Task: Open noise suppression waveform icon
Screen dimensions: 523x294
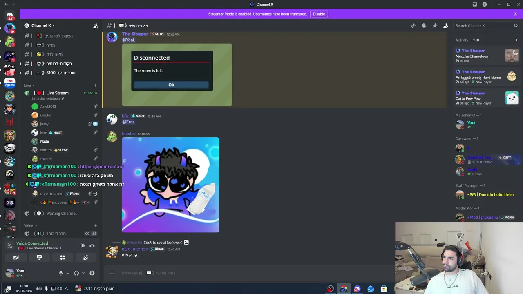Action: pyautogui.click(x=82, y=245)
